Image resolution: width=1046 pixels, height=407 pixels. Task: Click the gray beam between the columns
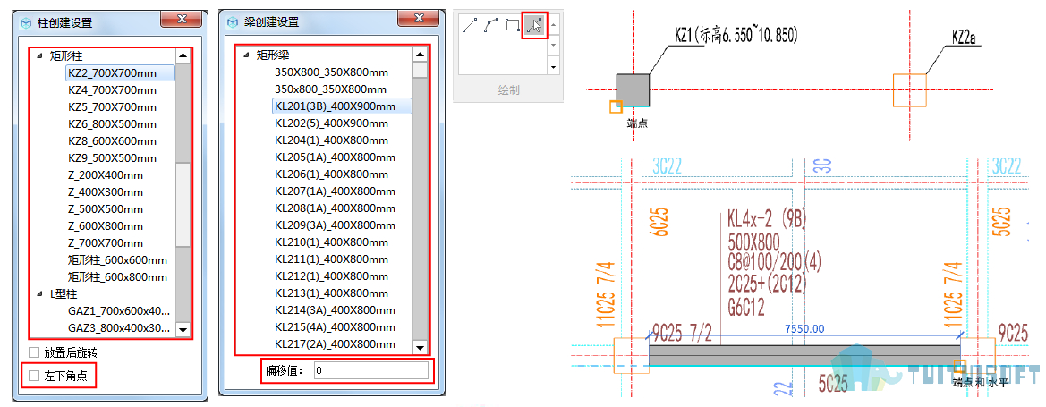[804, 356]
